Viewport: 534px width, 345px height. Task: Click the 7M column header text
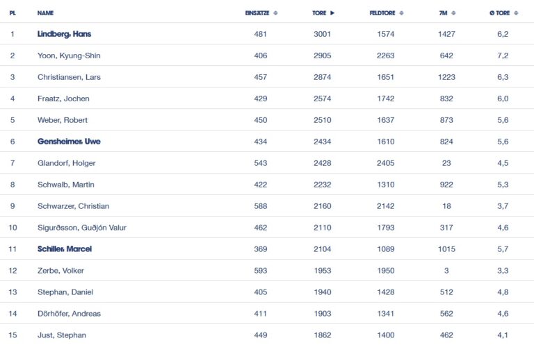(x=443, y=13)
